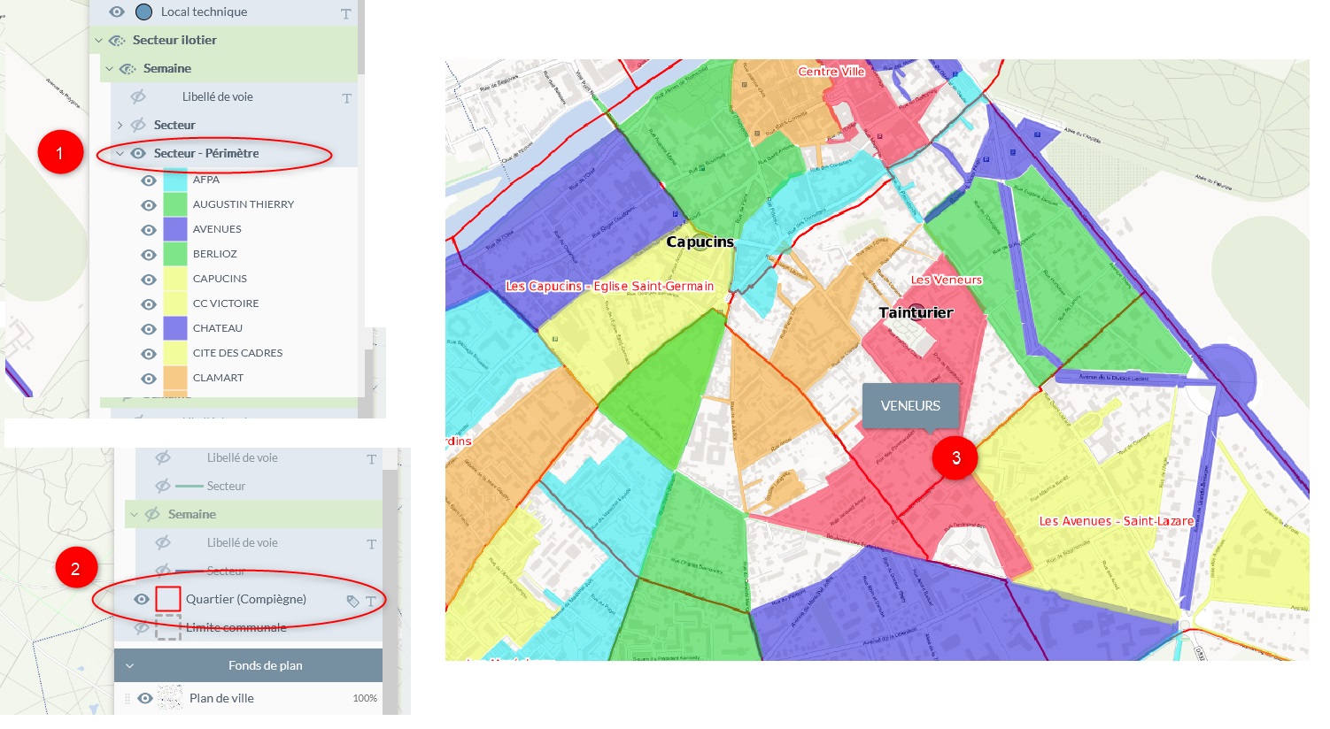Click the VENEURS tooltip on the map
This screenshot has width=1330, height=729.
[x=910, y=405]
